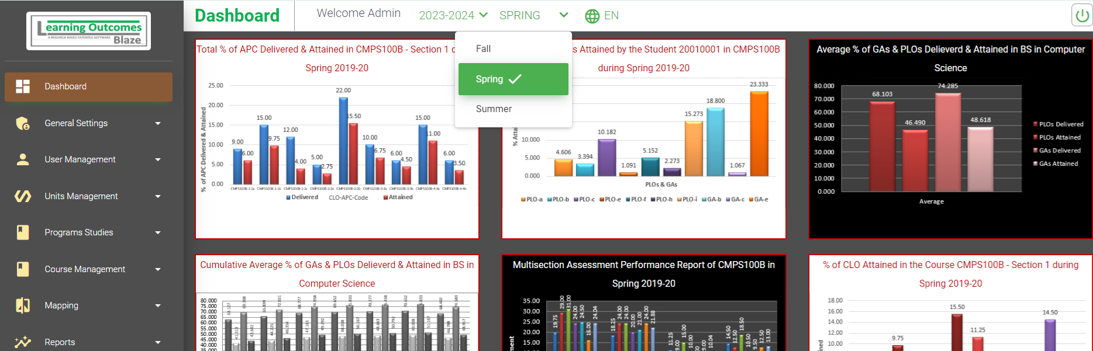
Task: Open the 2023-2024 academic year dropdown
Action: [453, 15]
